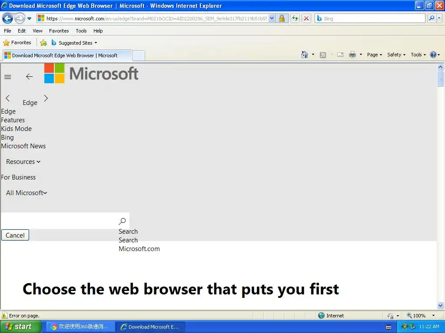Click the Stop loading X icon

(306, 19)
